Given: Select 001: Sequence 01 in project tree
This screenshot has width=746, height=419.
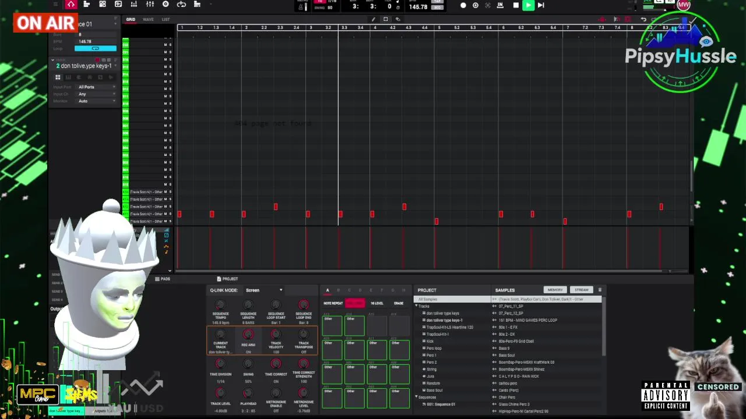Looking at the screenshot, I should pyautogui.click(x=441, y=404).
